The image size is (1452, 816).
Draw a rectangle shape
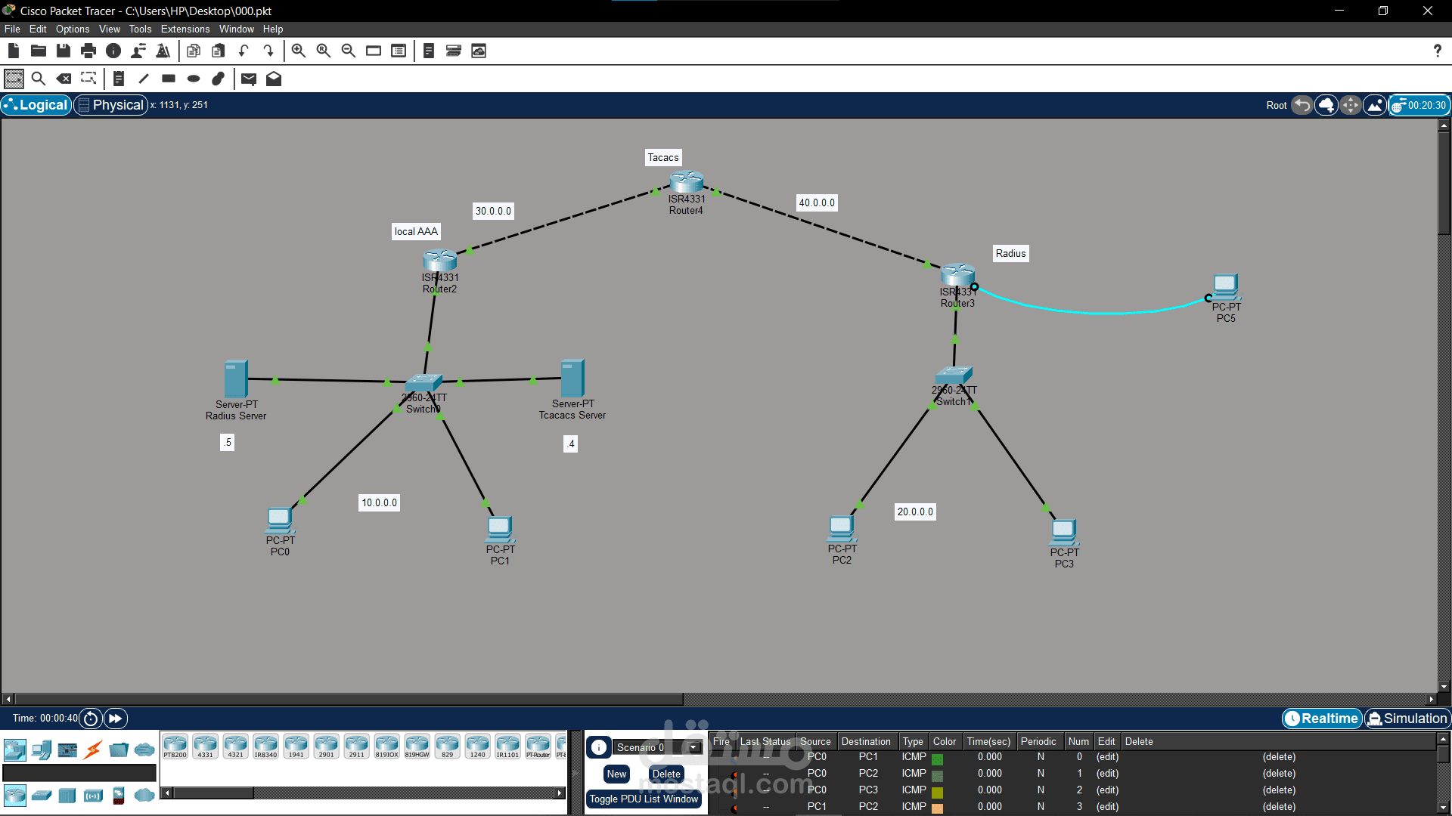pos(169,79)
